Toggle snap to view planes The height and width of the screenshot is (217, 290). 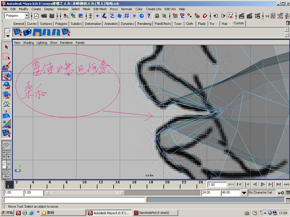[x=197, y=16]
